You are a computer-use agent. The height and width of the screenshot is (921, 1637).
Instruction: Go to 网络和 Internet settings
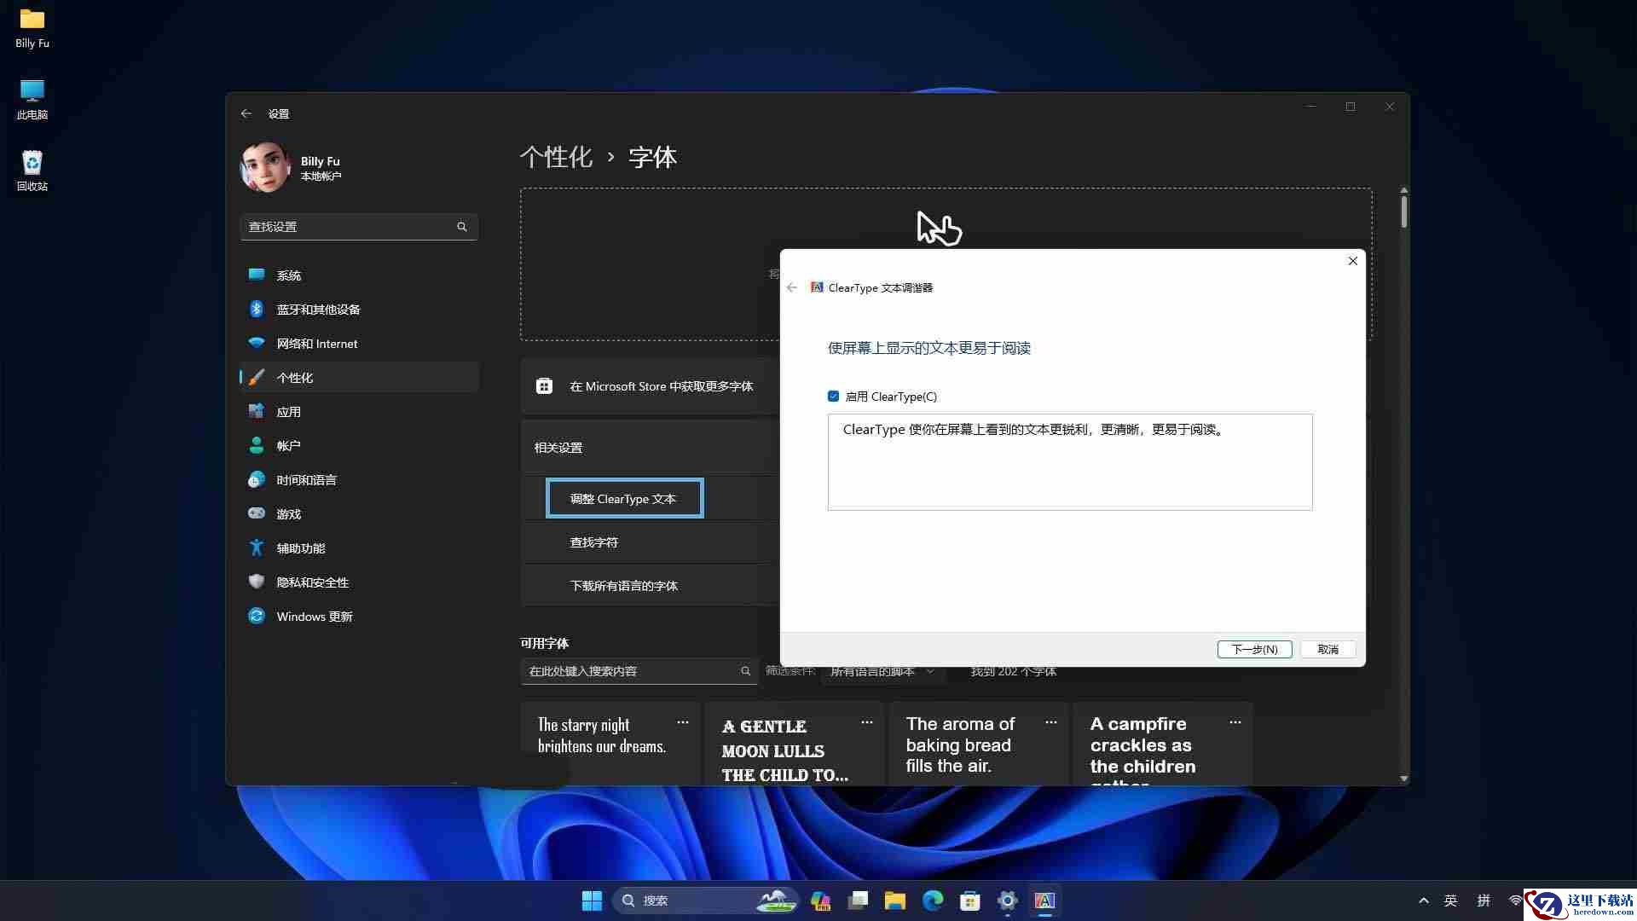[x=359, y=344]
